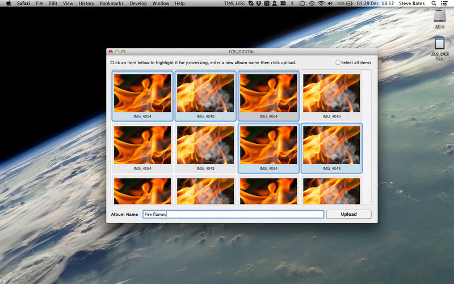This screenshot has height=284, width=454.
Task: Open the View menu
Action: [68, 3]
